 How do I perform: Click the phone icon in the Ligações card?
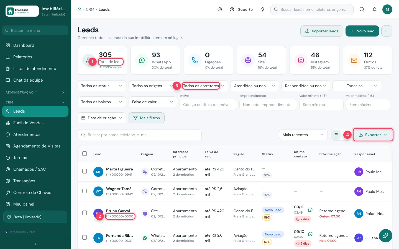coord(195,60)
